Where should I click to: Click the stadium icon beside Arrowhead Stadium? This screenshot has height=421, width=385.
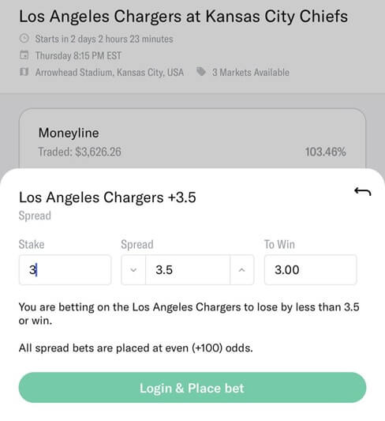pyautogui.click(x=24, y=72)
